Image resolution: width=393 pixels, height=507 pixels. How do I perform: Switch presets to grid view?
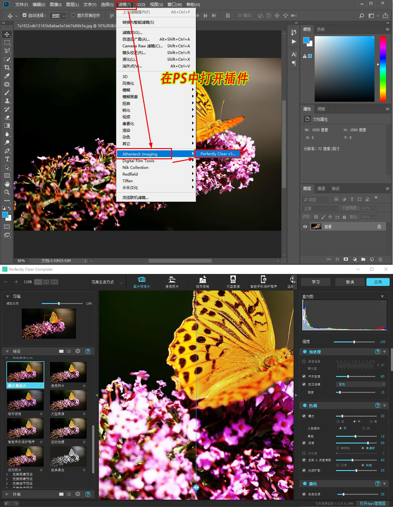[61, 351]
